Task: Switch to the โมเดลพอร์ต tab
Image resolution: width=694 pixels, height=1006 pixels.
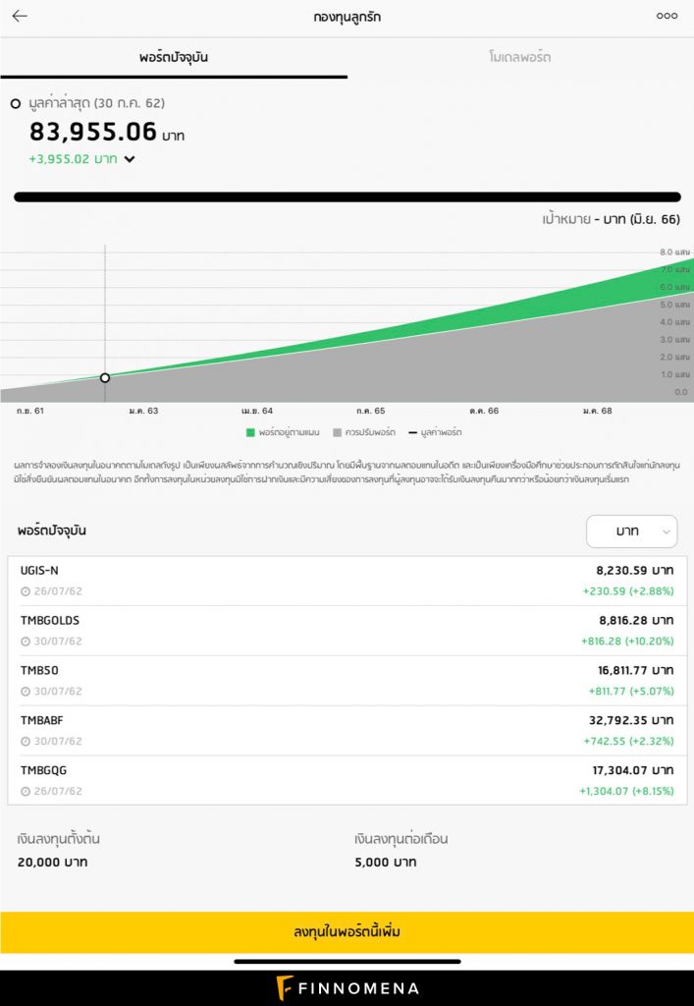Action: pos(520,57)
